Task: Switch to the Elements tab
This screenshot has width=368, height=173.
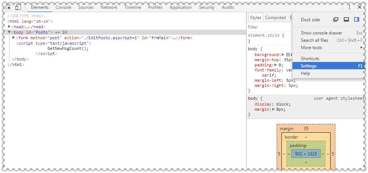Action: click(x=40, y=7)
